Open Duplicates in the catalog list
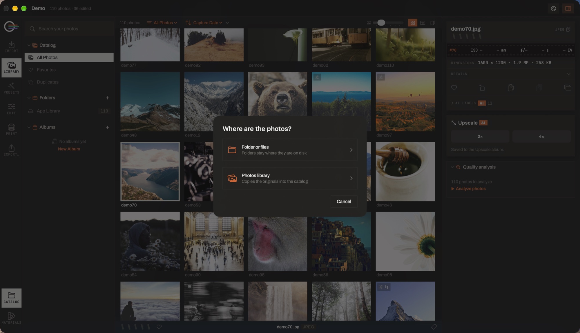 [69, 82]
